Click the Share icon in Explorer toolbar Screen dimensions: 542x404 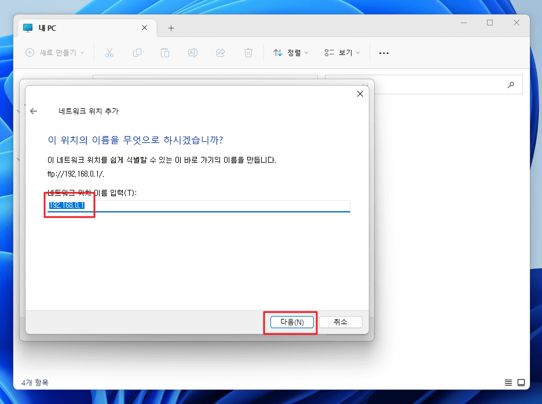[x=220, y=53]
